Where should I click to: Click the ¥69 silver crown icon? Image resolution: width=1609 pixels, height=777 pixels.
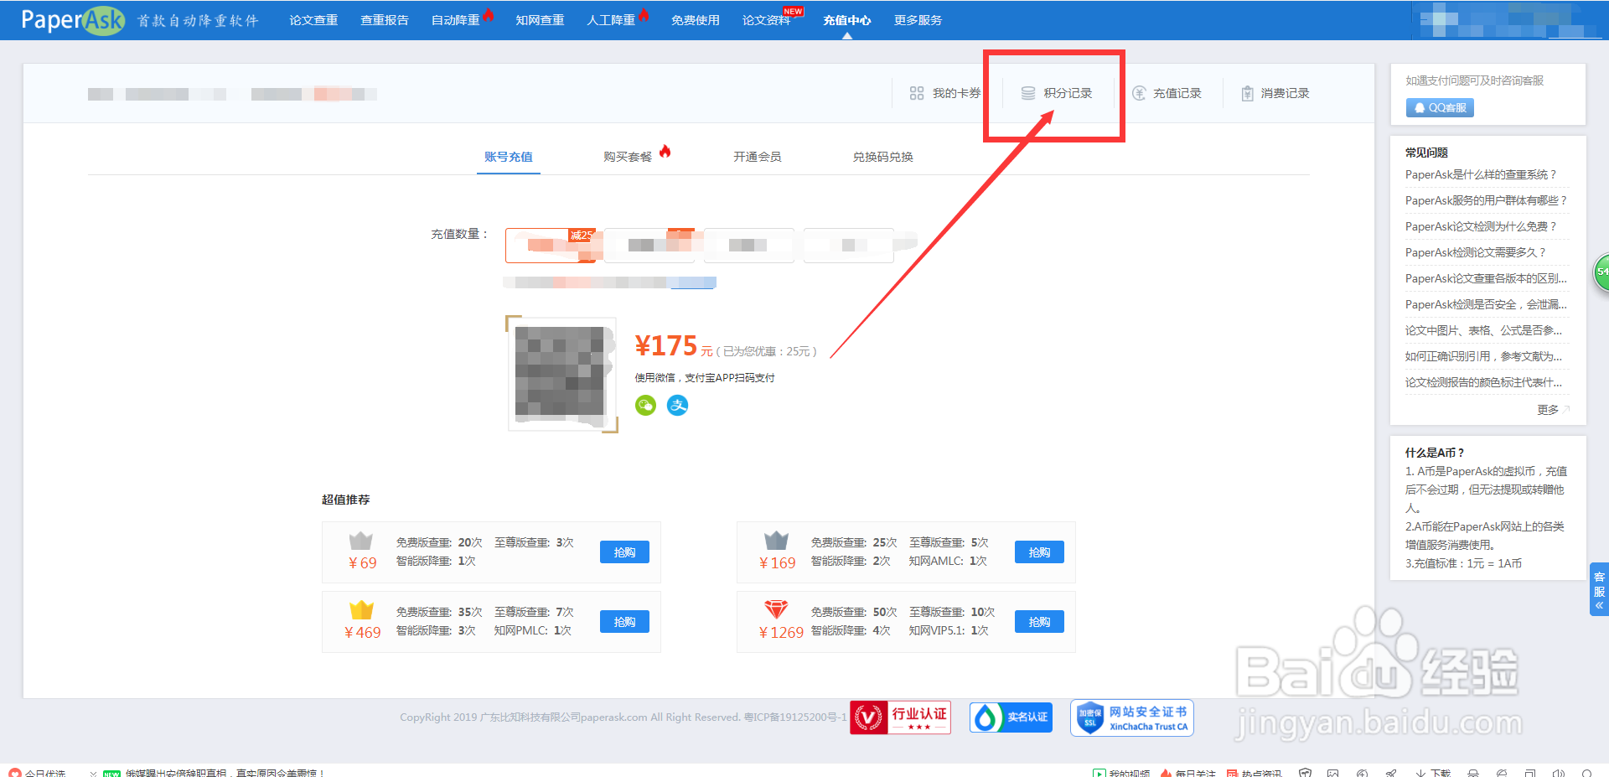[x=361, y=541]
